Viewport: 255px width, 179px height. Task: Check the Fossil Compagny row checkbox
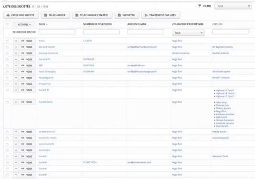point(7,72)
